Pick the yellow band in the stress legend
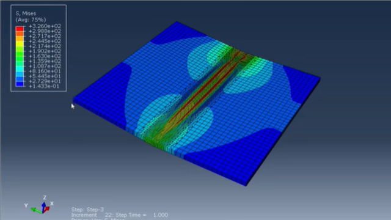This screenshot has height=220, width=391. click(x=20, y=44)
